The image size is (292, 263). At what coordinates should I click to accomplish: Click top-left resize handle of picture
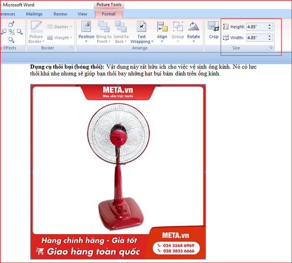31,85
